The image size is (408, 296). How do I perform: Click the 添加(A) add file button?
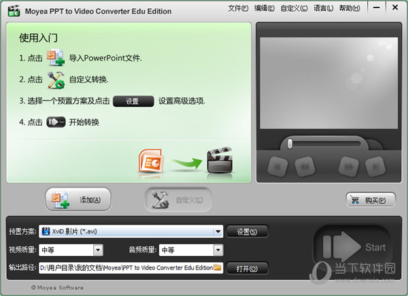pyautogui.click(x=78, y=199)
